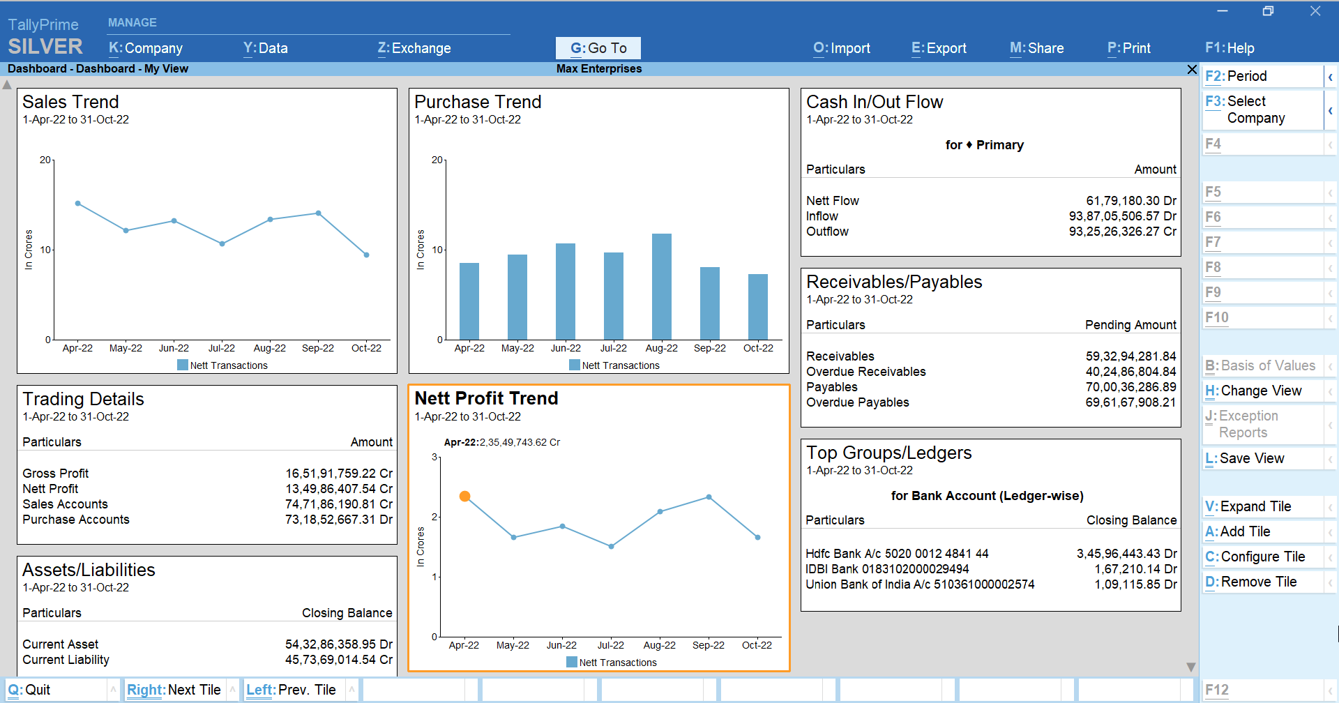Image resolution: width=1339 pixels, height=703 pixels.
Task: Close the dashboard with the X icon
Action: pyautogui.click(x=1192, y=69)
